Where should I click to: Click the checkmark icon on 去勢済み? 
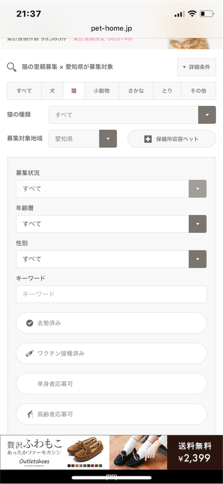(x=30, y=323)
